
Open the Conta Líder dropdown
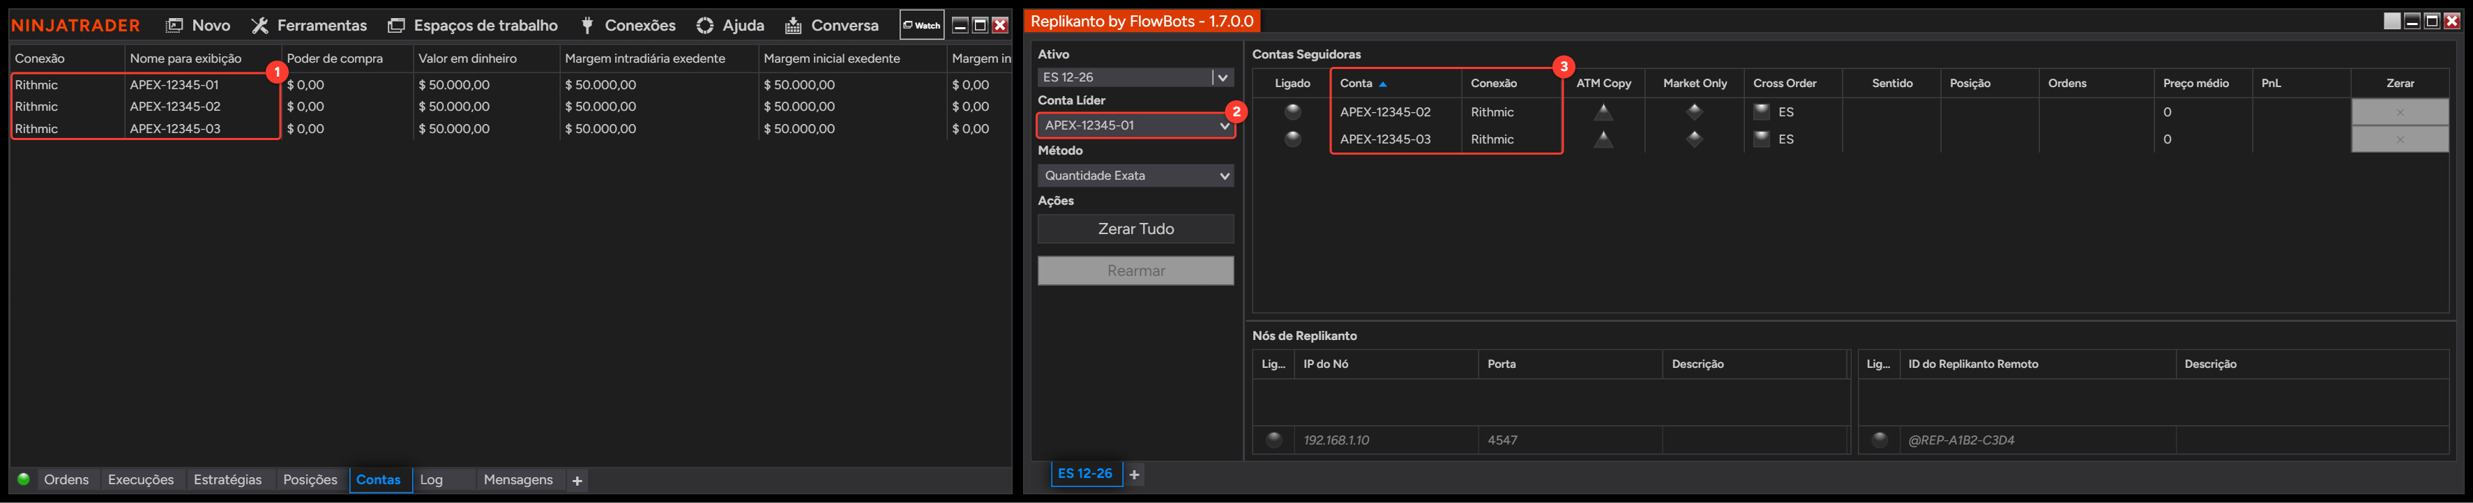(x=1135, y=125)
